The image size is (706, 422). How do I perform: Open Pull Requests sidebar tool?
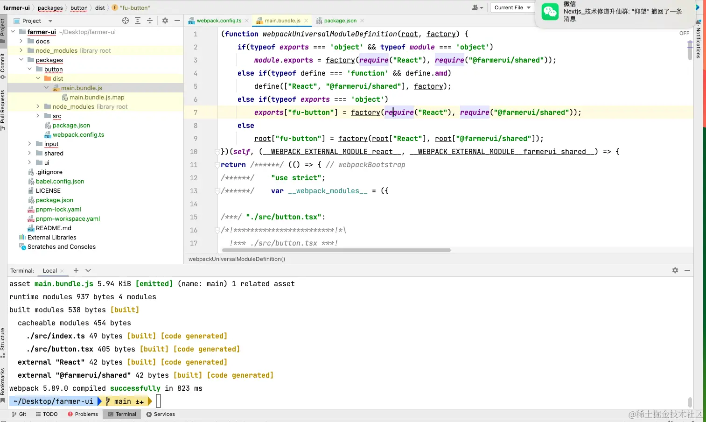coord(3,110)
